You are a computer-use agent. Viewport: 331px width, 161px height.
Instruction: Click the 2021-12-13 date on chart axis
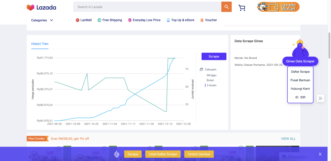tap(165, 124)
